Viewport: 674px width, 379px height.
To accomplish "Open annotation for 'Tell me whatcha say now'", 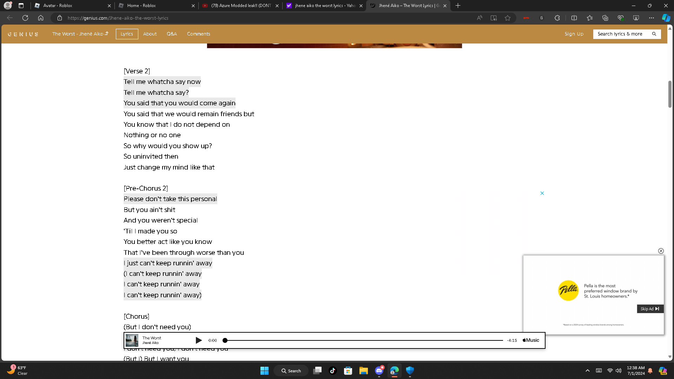I will [162, 82].
